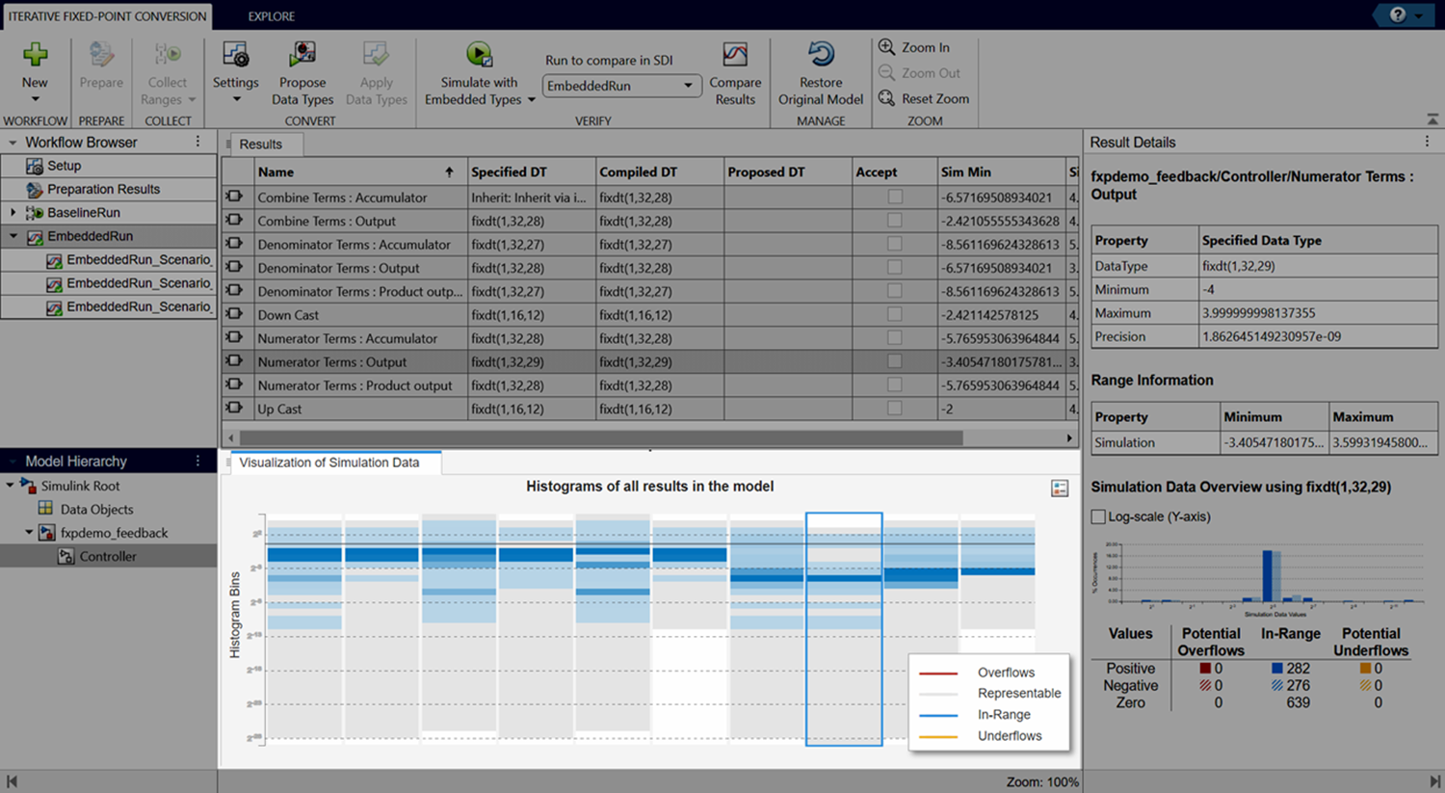
Task: Check Accept box for Down Cast row
Action: (x=895, y=315)
